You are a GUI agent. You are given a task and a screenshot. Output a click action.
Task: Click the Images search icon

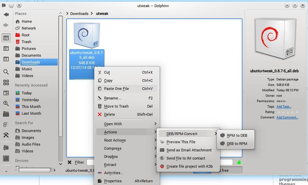(x=18, y=137)
